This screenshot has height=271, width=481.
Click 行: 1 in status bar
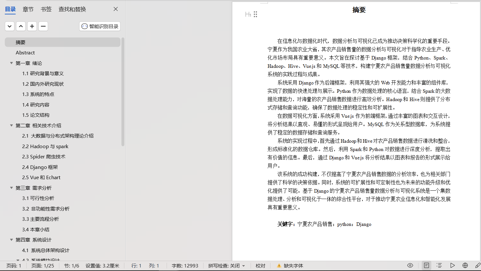(136, 266)
